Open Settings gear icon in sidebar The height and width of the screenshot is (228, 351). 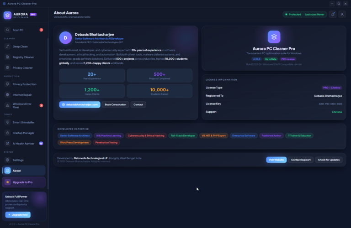tap(7, 160)
